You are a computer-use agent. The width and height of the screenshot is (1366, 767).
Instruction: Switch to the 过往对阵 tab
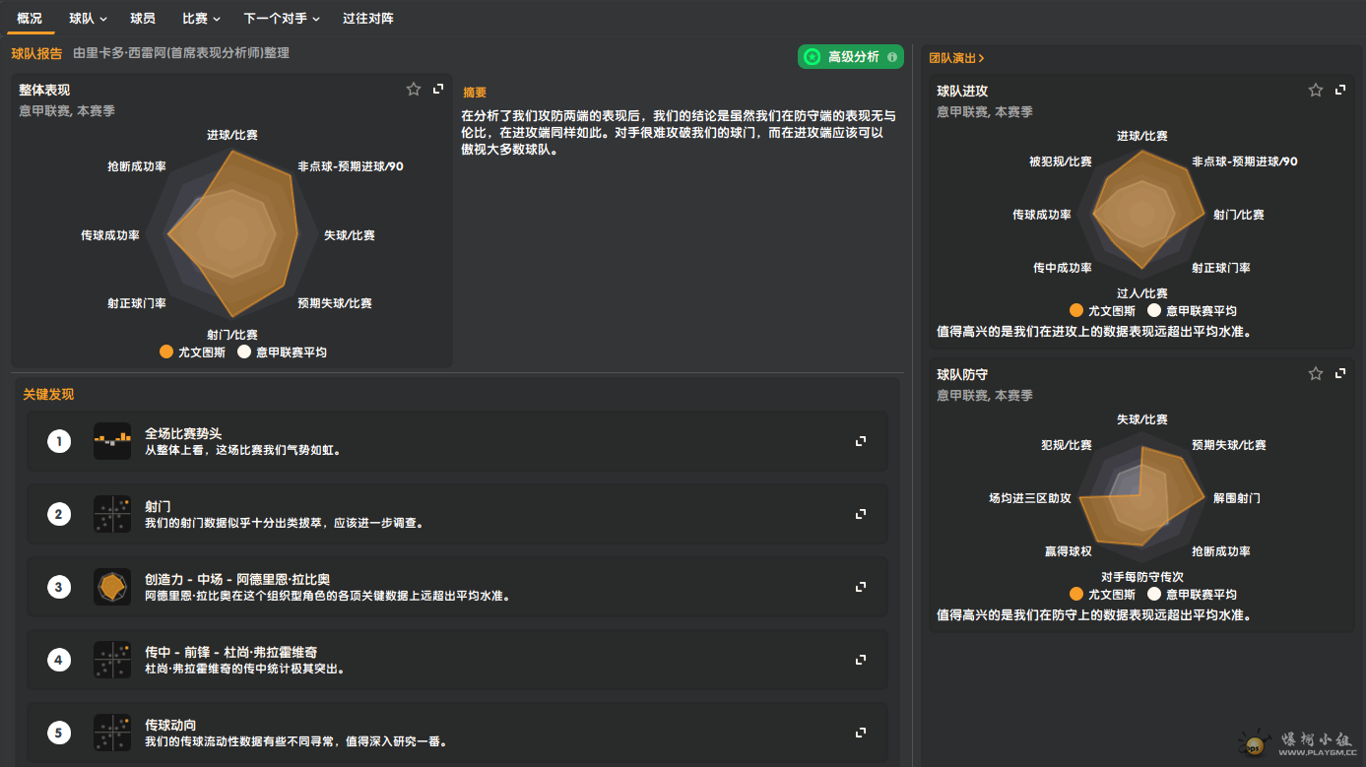click(368, 19)
